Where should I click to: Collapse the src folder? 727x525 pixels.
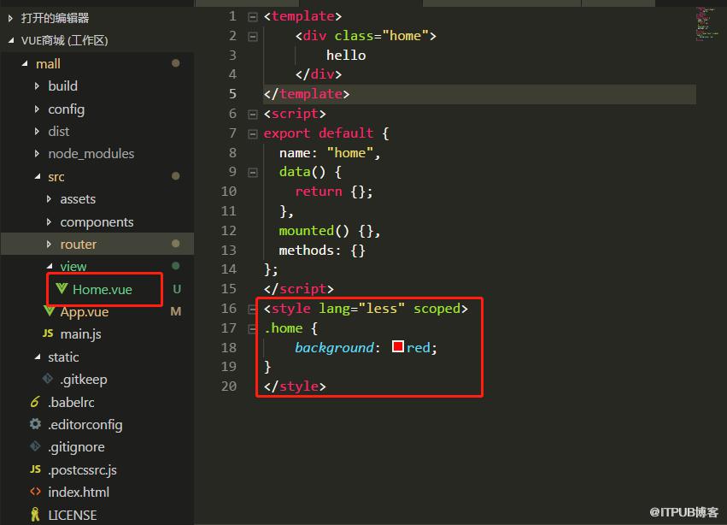tap(37, 176)
